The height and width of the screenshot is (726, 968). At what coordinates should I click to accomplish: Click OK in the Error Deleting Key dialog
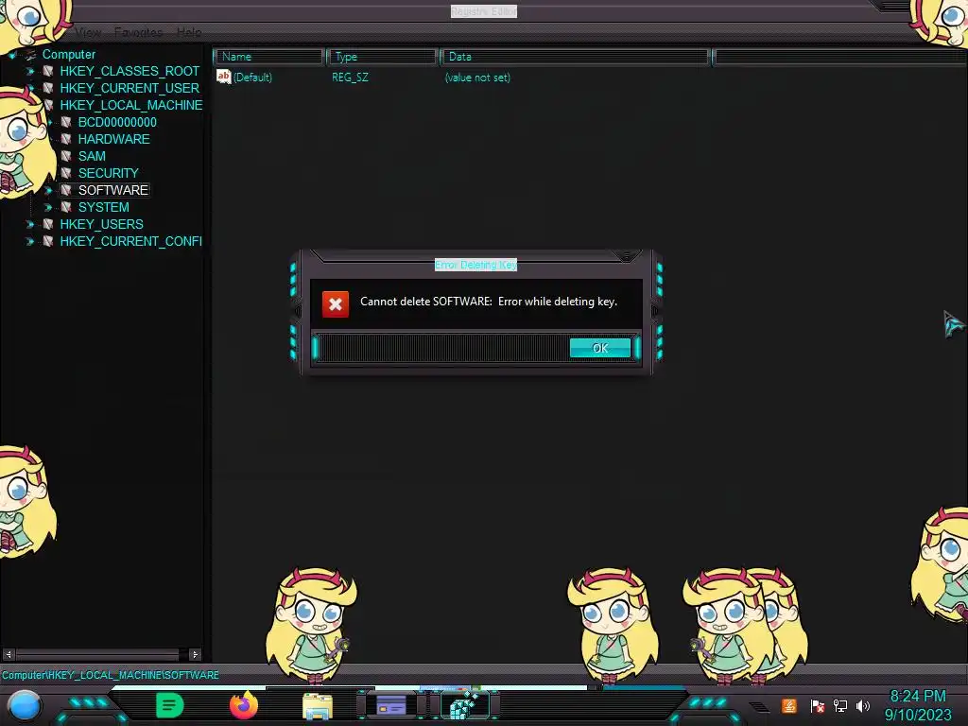600,348
